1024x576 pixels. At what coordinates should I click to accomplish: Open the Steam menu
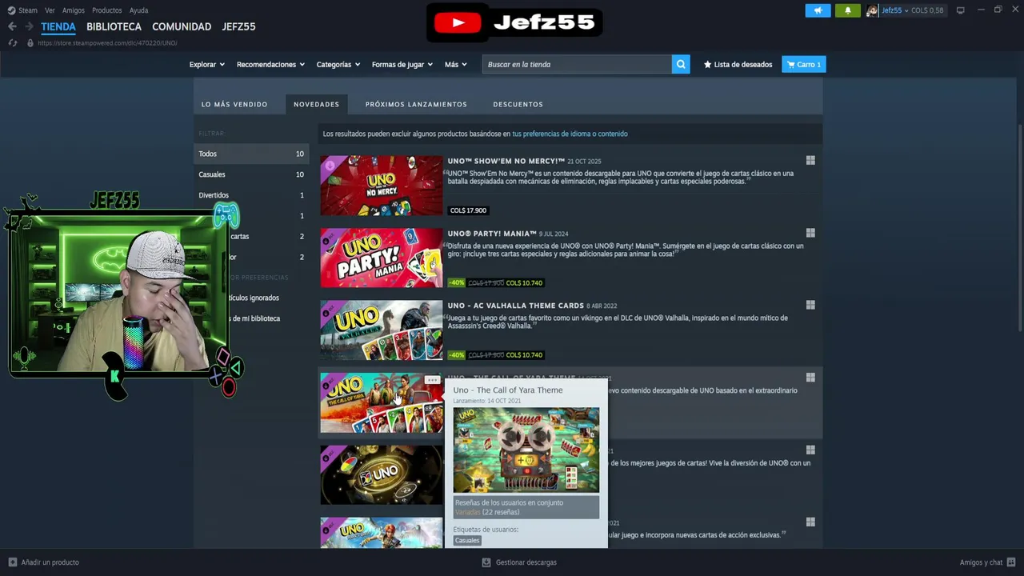point(28,10)
